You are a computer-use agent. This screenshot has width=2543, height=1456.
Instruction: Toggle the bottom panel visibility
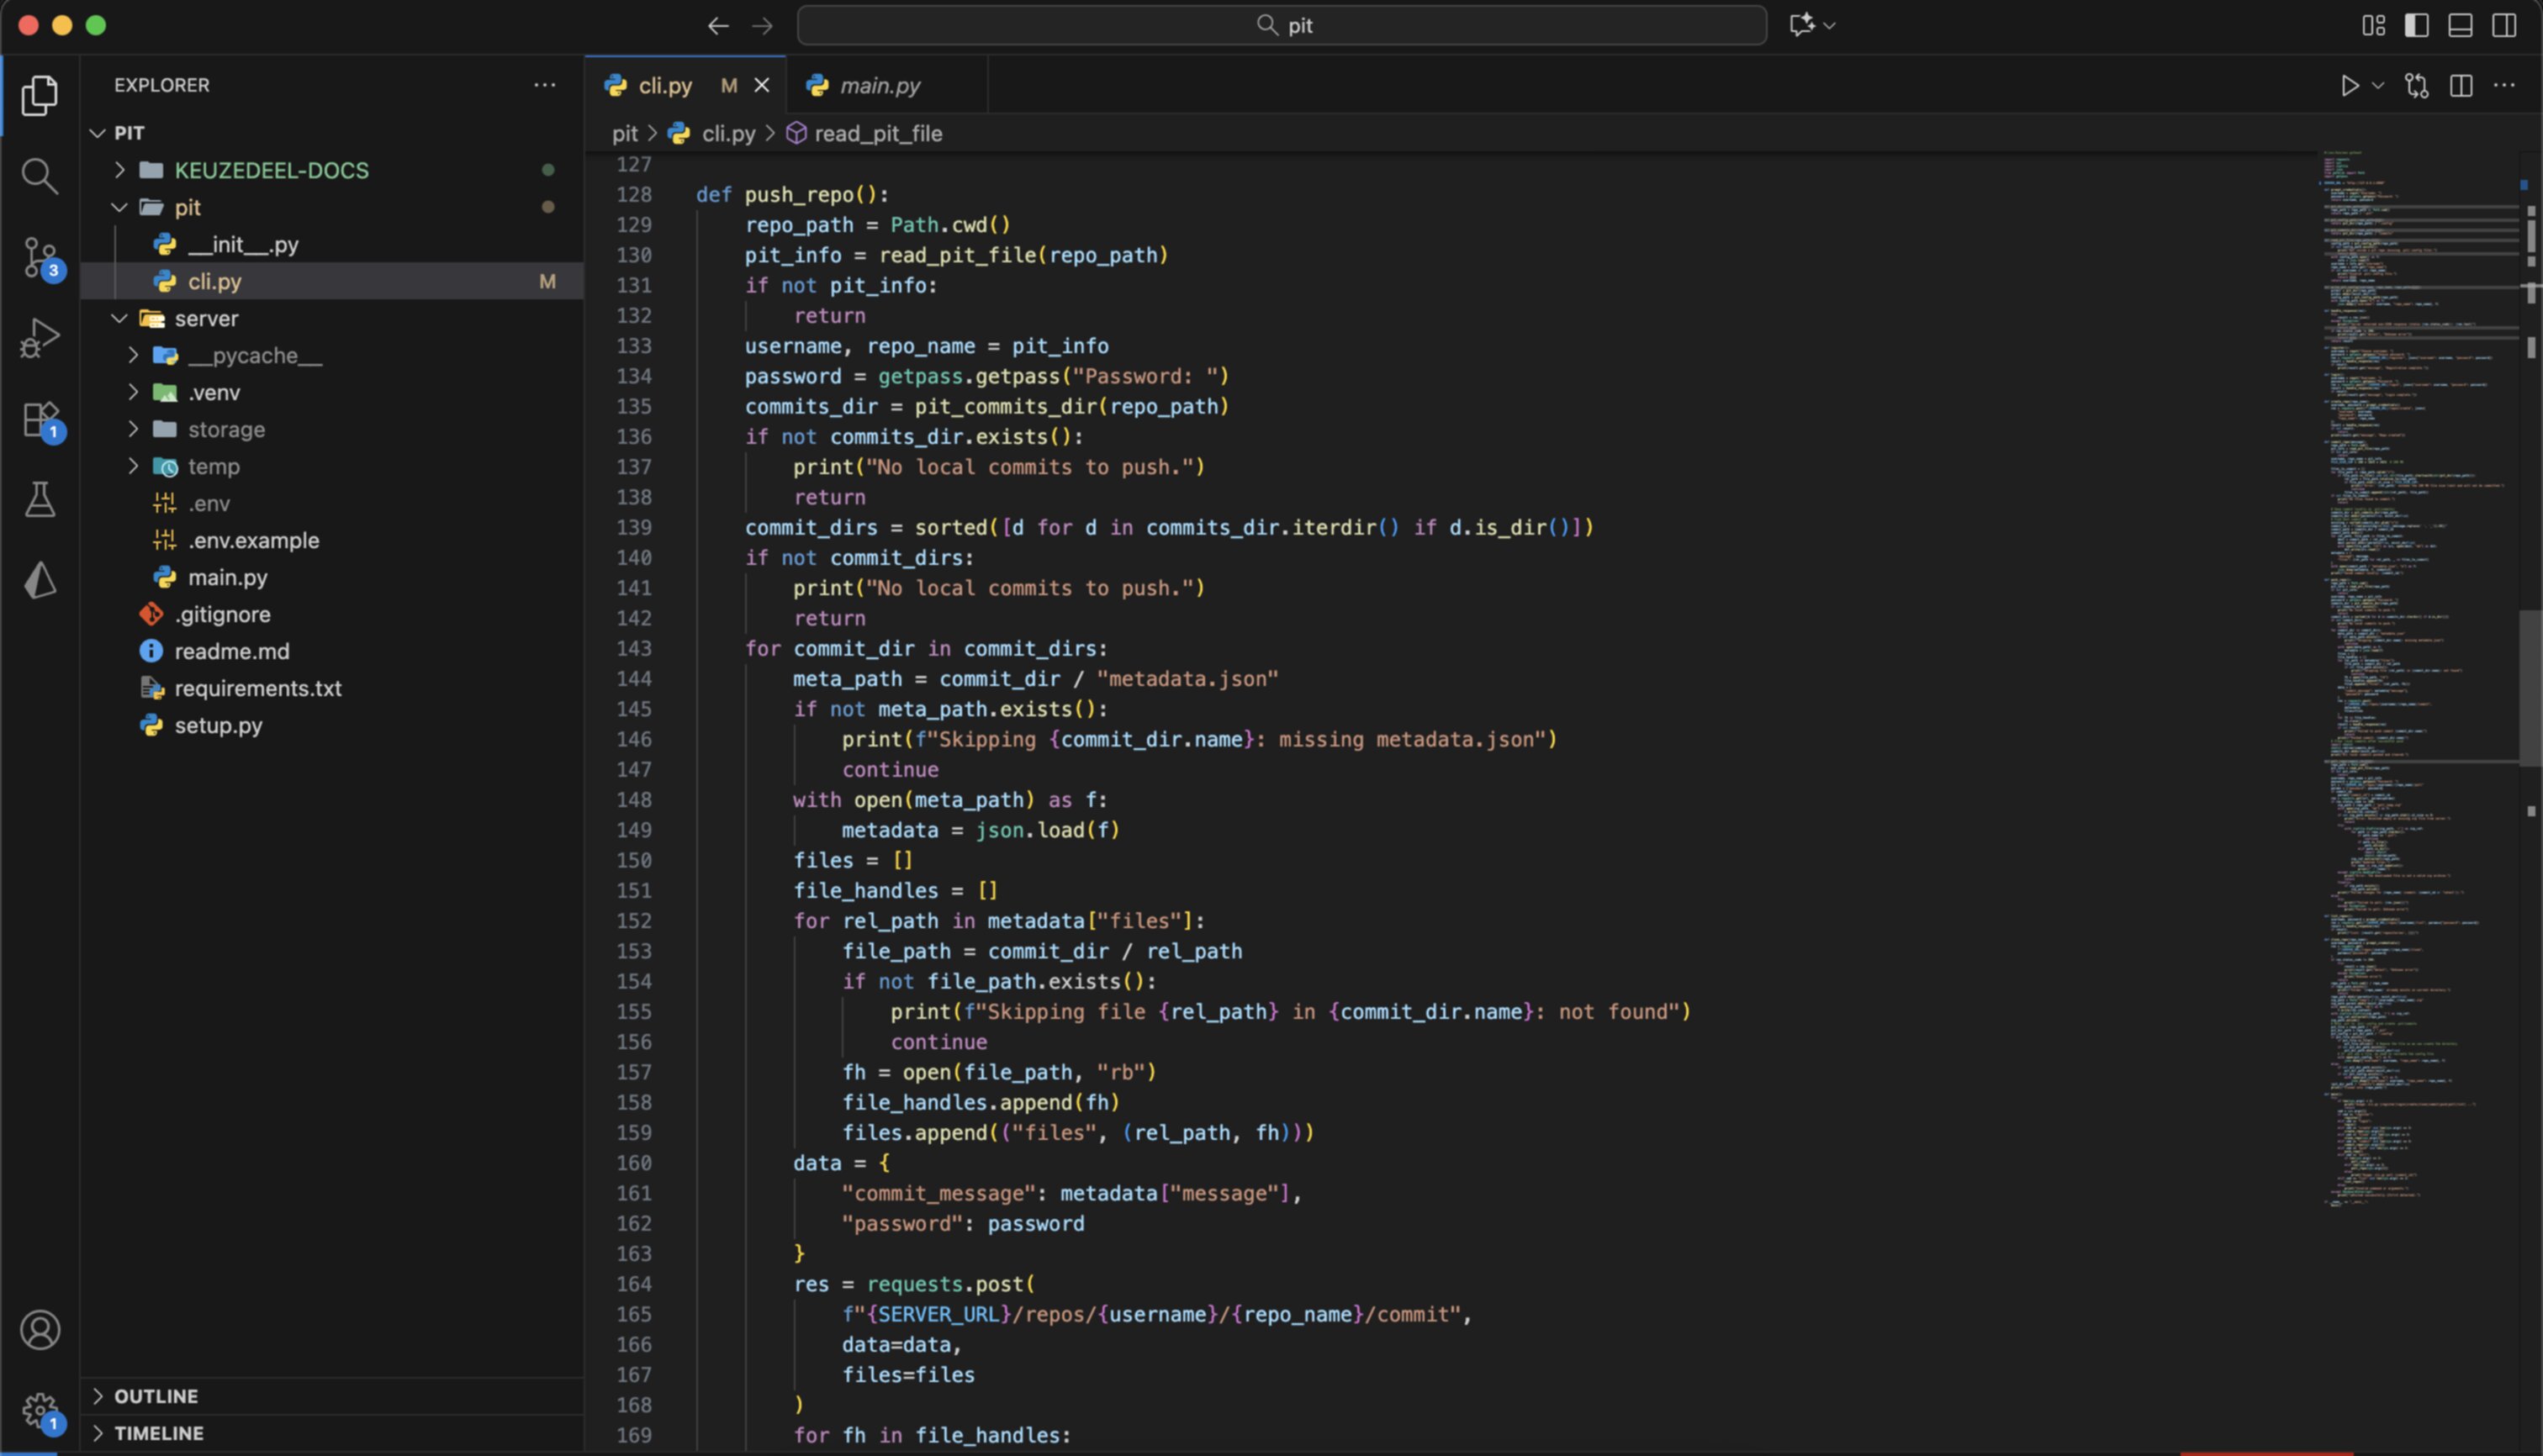(x=2460, y=25)
